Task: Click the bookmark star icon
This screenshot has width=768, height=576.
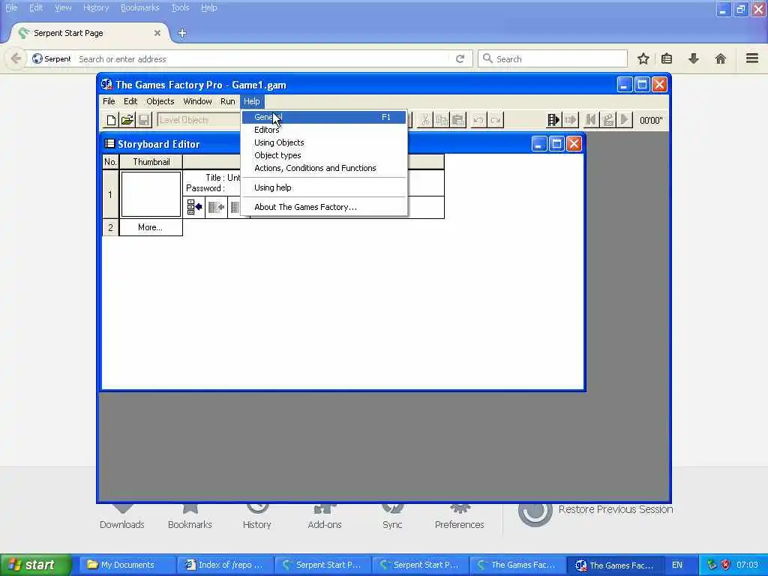Action: point(643,58)
